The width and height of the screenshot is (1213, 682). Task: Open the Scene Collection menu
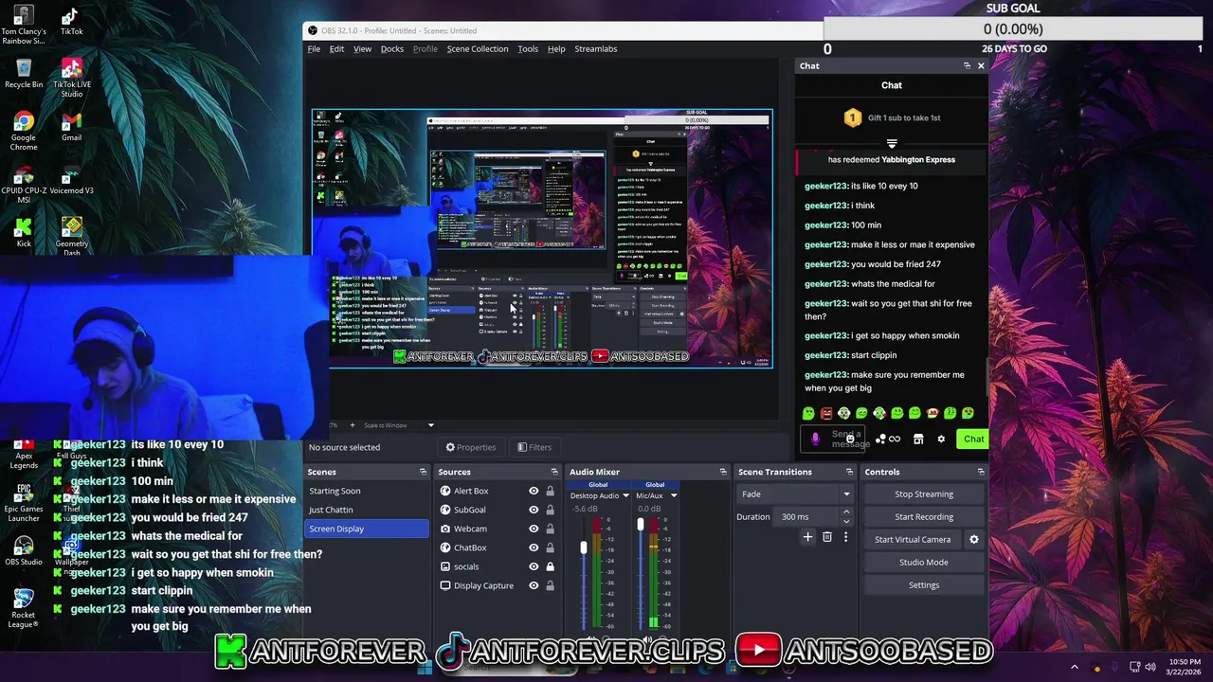[478, 48]
